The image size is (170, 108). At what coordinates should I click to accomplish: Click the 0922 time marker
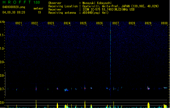coord(35,23)
